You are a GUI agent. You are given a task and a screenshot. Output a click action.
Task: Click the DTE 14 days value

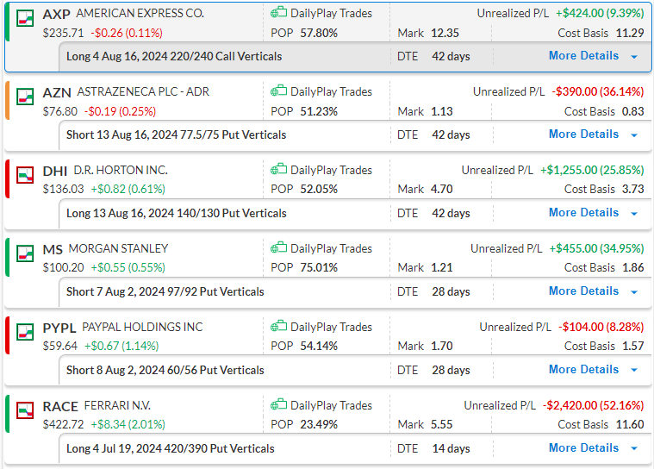pyautogui.click(x=451, y=448)
